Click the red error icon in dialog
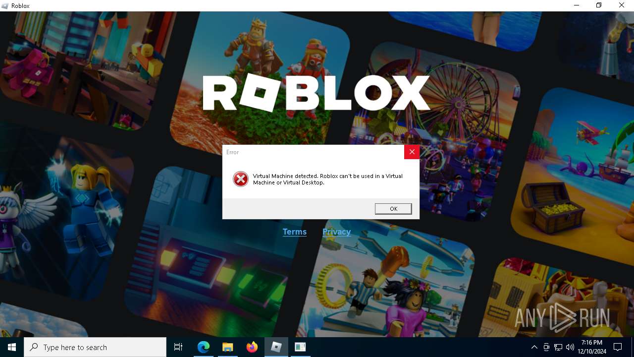This screenshot has width=634, height=357. pyautogui.click(x=241, y=179)
